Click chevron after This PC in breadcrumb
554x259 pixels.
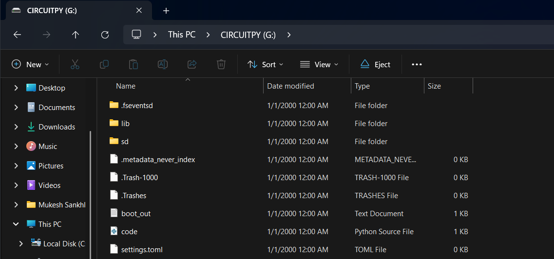coord(208,35)
